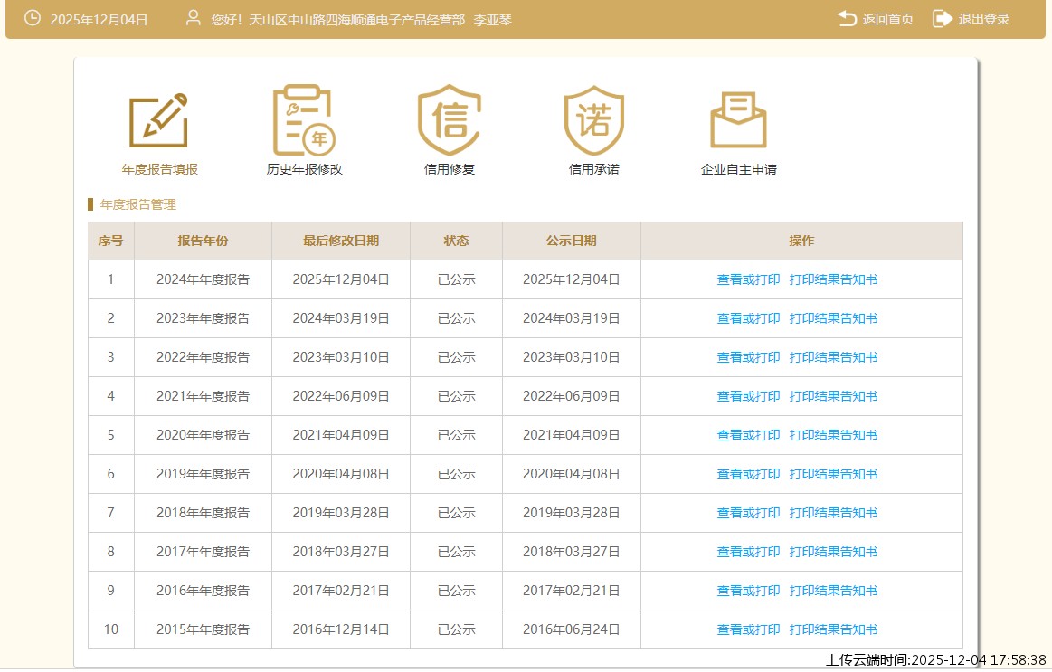
Task: Print result notice for 2017年年度报告
Action: tap(833, 552)
